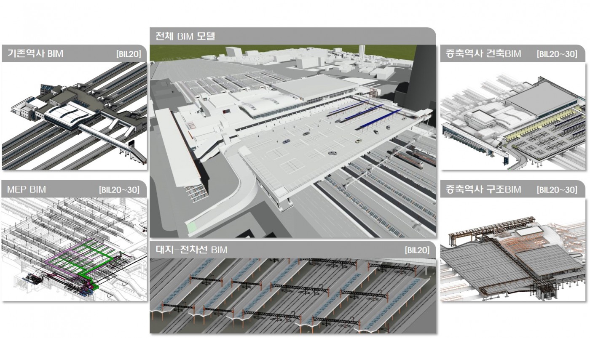
Task: Select the 전체 BIM 모델 central rendering
Action: [293, 141]
